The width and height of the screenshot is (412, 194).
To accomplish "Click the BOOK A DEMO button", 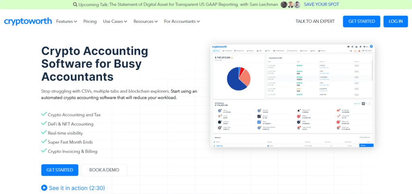I will [x=104, y=170].
